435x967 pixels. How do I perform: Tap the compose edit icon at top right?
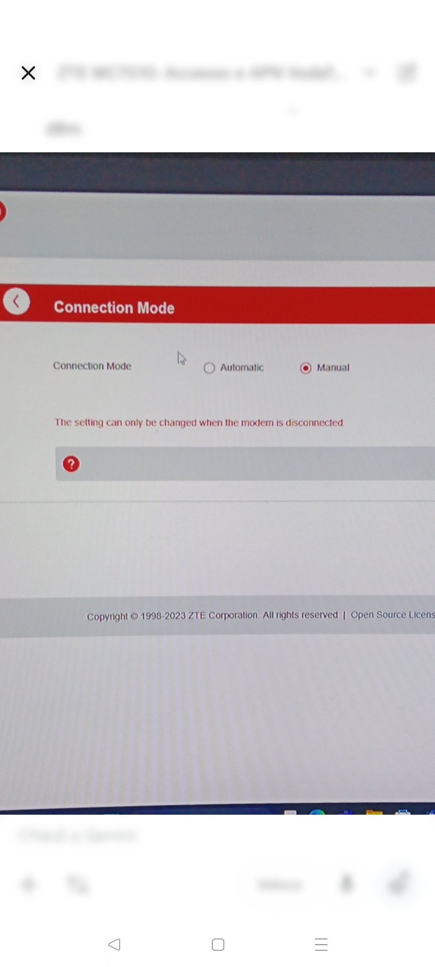pos(406,73)
